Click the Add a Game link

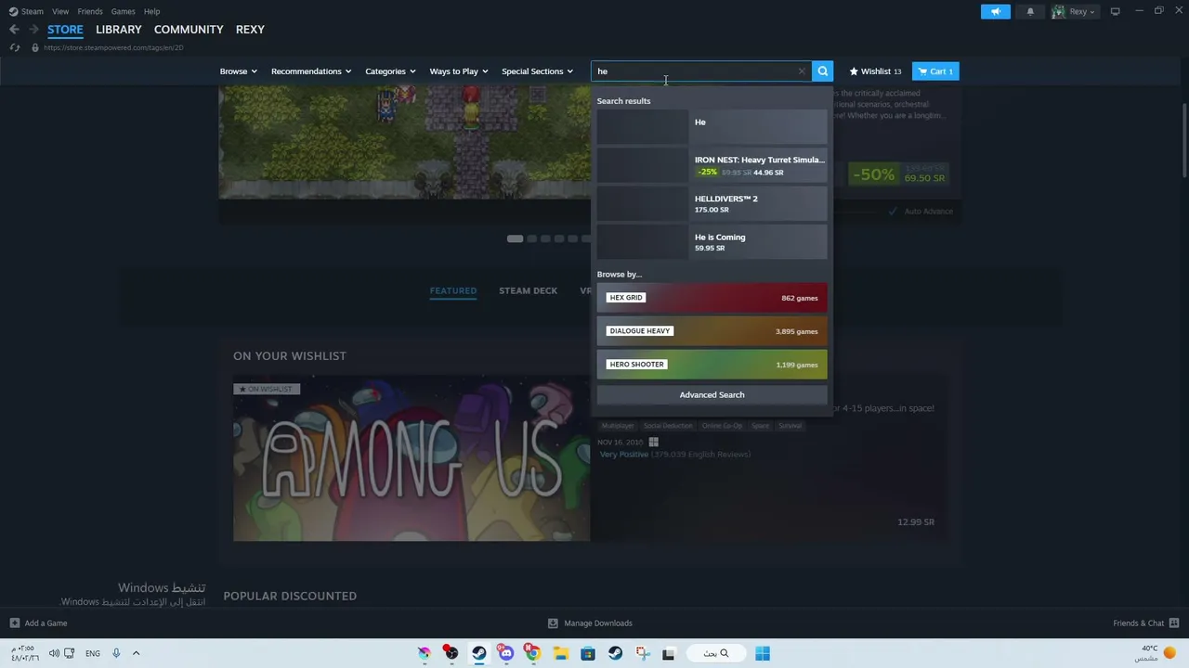[46, 623]
